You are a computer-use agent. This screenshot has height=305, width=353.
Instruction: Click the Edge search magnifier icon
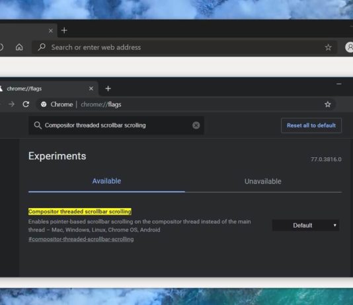(42, 47)
